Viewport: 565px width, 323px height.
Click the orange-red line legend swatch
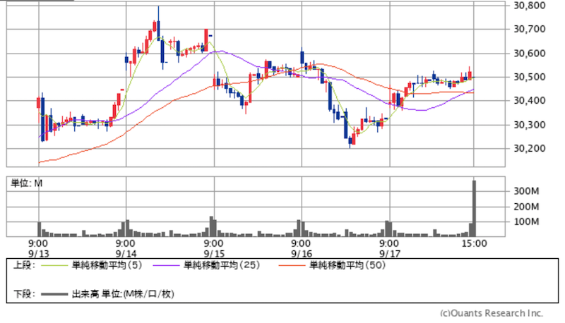click(292, 266)
